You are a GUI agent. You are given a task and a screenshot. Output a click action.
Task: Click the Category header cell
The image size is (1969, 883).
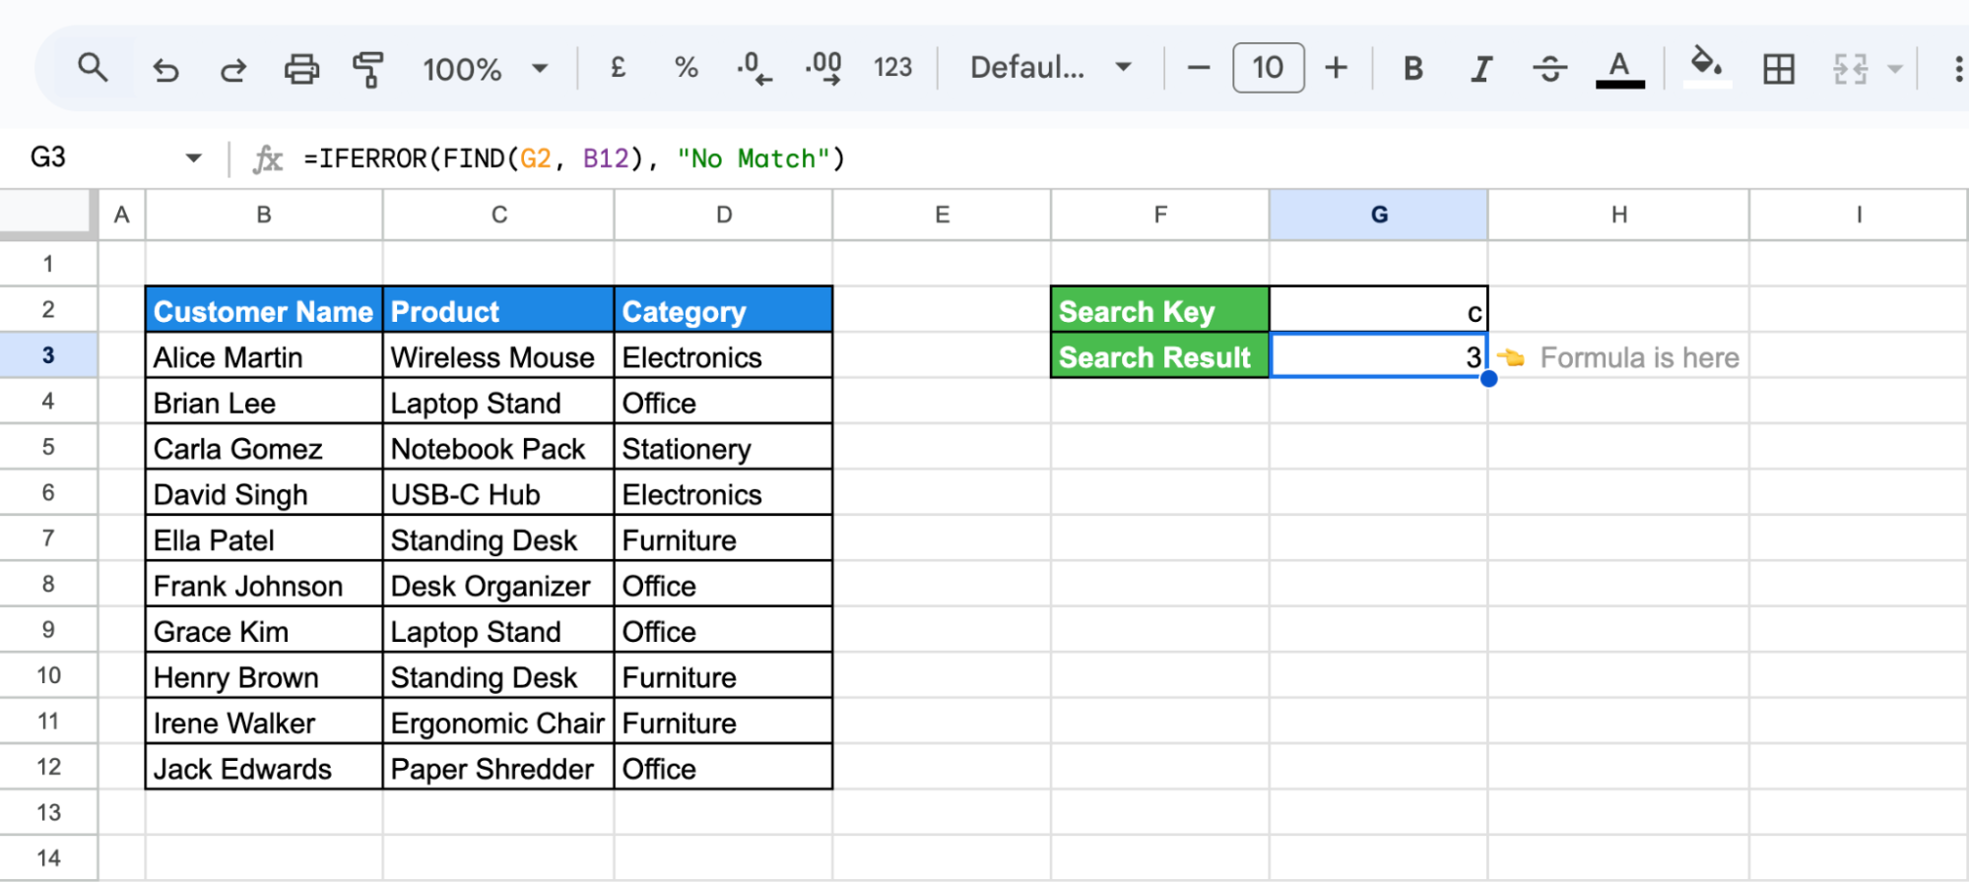coord(724,310)
